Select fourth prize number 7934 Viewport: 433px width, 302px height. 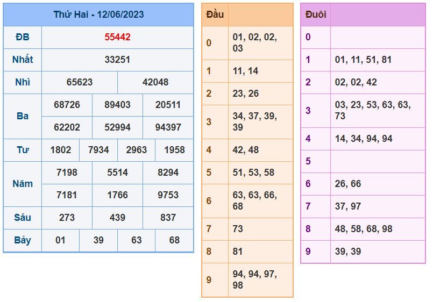coord(98,150)
